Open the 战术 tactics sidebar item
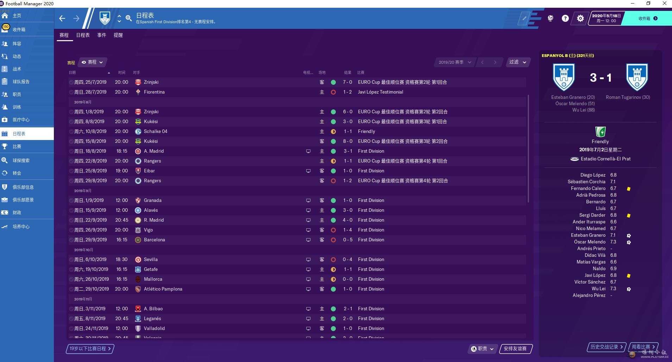Viewport: 672px width, 362px height. pyautogui.click(x=27, y=69)
